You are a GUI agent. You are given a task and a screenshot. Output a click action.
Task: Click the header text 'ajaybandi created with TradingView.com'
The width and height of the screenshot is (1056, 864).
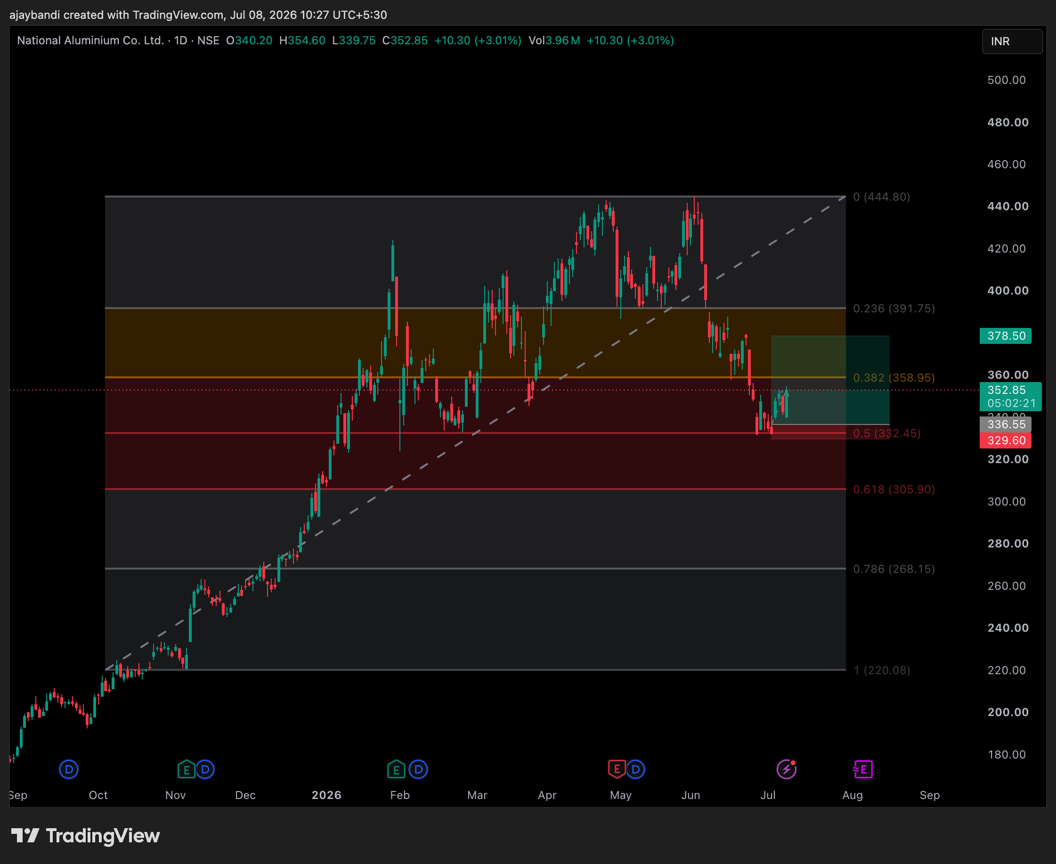click(116, 15)
